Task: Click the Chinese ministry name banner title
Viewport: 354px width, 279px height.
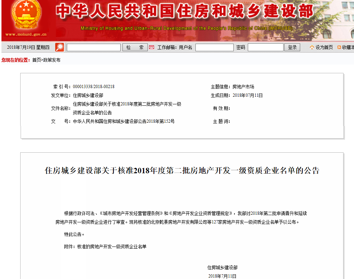Action: [x=184, y=12]
